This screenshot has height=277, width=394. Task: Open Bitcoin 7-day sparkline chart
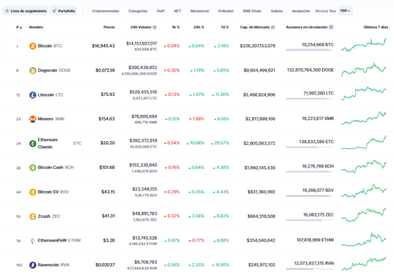point(364,45)
